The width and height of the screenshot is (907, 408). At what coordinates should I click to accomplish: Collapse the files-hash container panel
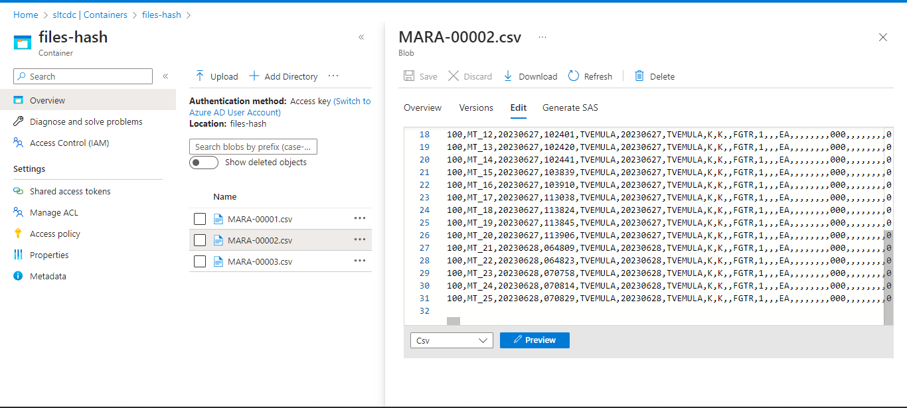click(361, 37)
